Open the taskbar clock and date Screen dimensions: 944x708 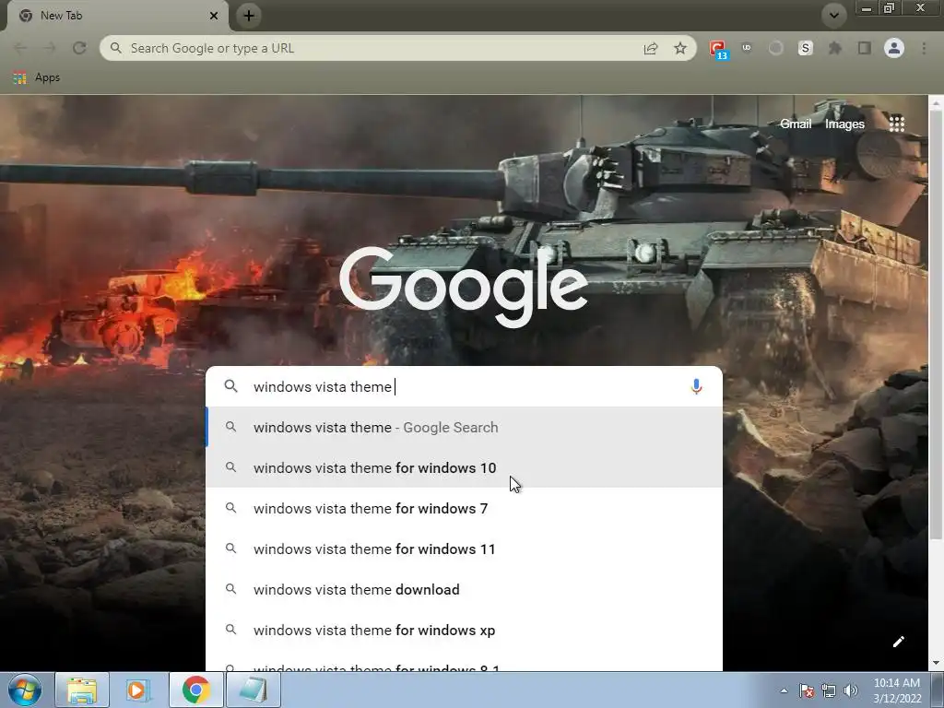point(896,690)
